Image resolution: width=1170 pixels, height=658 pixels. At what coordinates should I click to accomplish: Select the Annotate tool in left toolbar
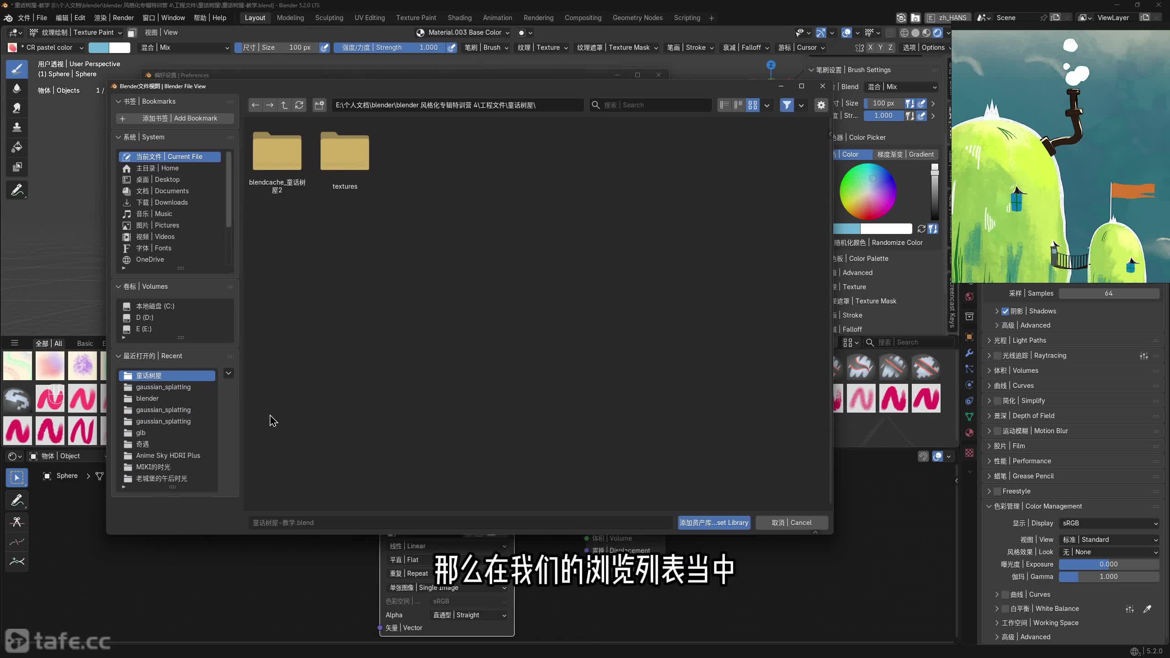[x=17, y=190]
